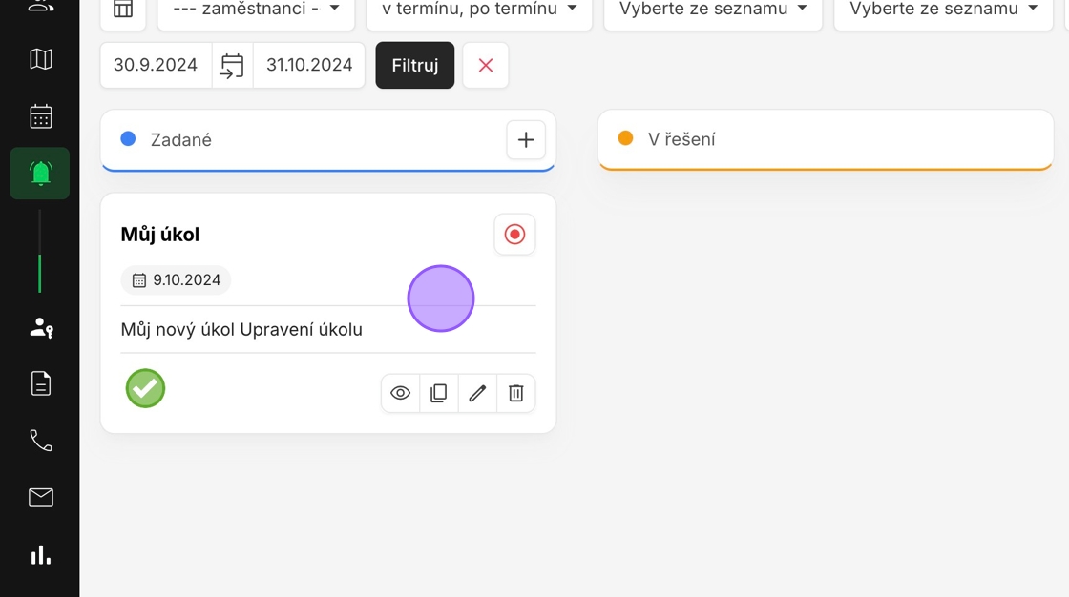Open the bar chart statistics icon

click(x=41, y=555)
